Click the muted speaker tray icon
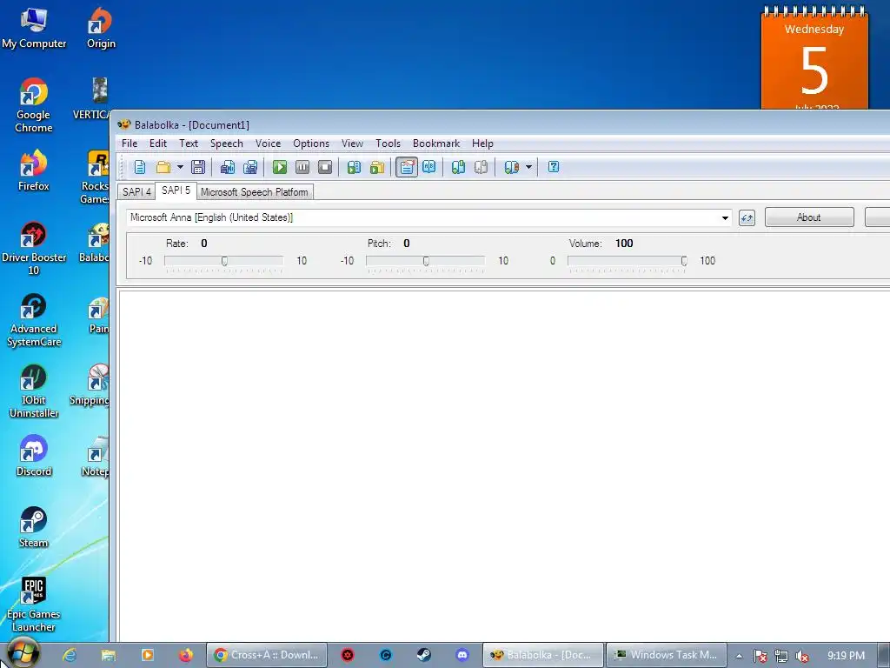890x668 pixels. [802, 656]
